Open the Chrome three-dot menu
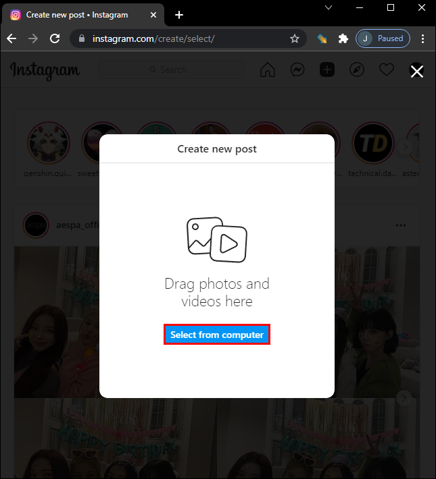The image size is (436, 479). (422, 38)
